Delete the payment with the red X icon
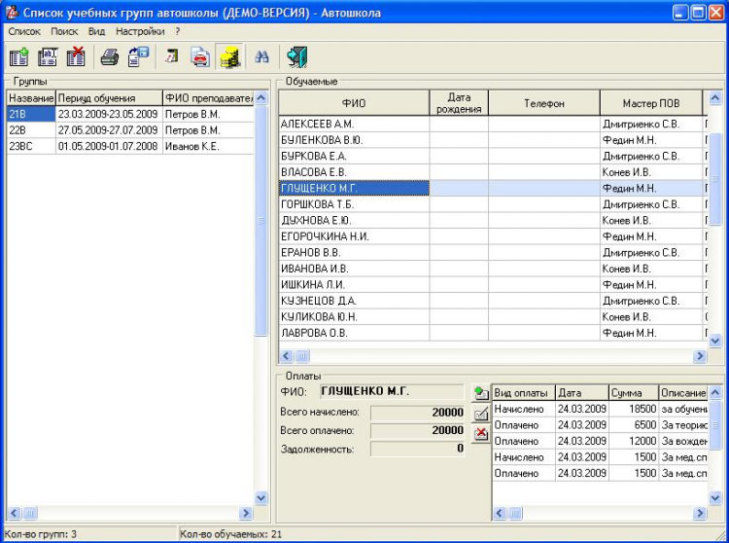729x543 pixels. pyautogui.click(x=480, y=434)
